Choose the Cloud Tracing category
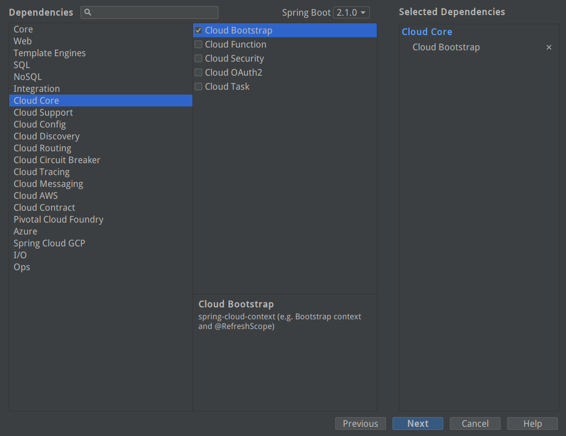Screen dimensions: 566x436 [x=101, y=172]
